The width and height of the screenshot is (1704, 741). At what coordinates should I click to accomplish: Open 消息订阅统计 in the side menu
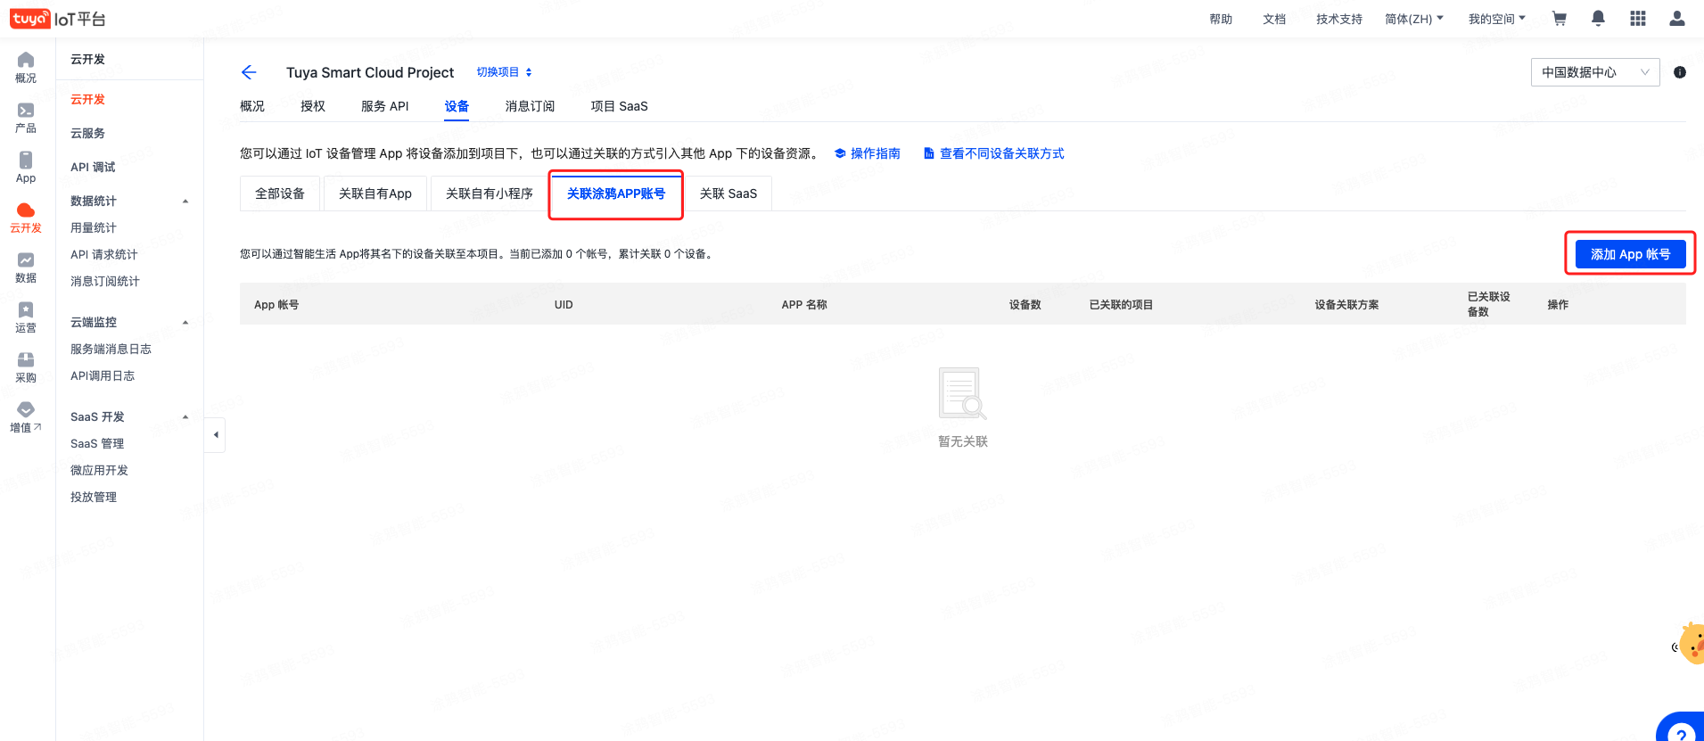coord(105,281)
